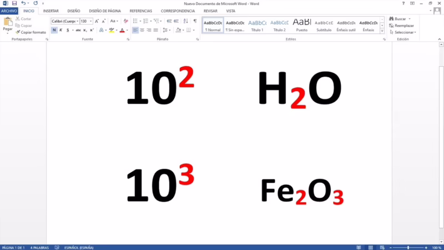Click the Cortar button
Viewport: 444px width, 250px height.
coord(23,19)
